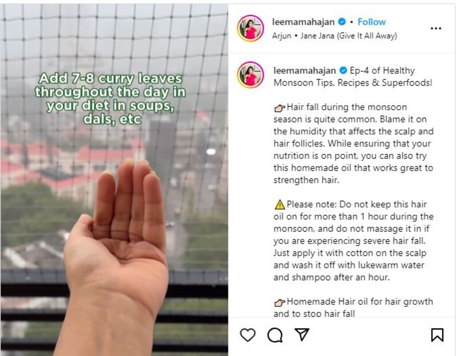Image resolution: width=457 pixels, height=356 pixels.
Task: Open leemamahajan username in the caption
Action: pos(304,71)
